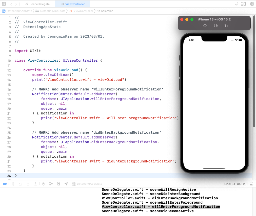The height and width of the screenshot is (216, 256).
Task: Pause program execution
Action: click(x=13, y=184)
